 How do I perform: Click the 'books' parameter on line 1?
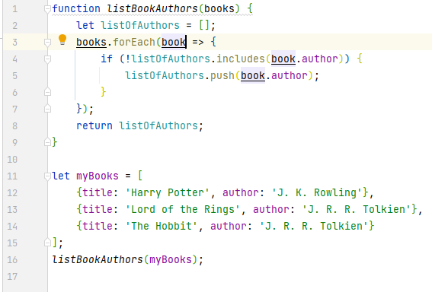(219, 8)
